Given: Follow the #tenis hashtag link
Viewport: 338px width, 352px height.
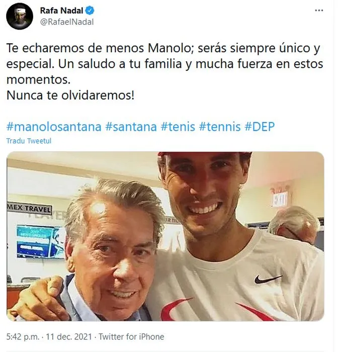Looking at the screenshot, I should [178, 127].
